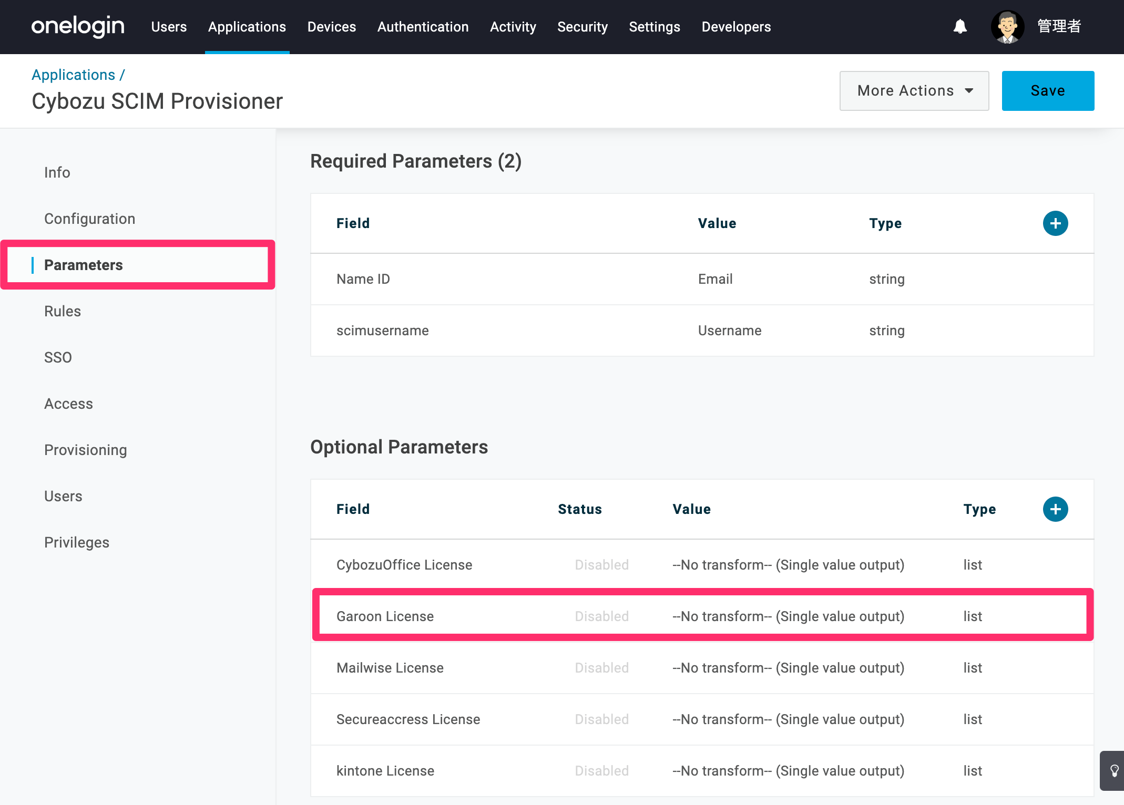This screenshot has height=805, width=1124.
Task: Open the Mailwise License row
Action: click(x=702, y=668)
